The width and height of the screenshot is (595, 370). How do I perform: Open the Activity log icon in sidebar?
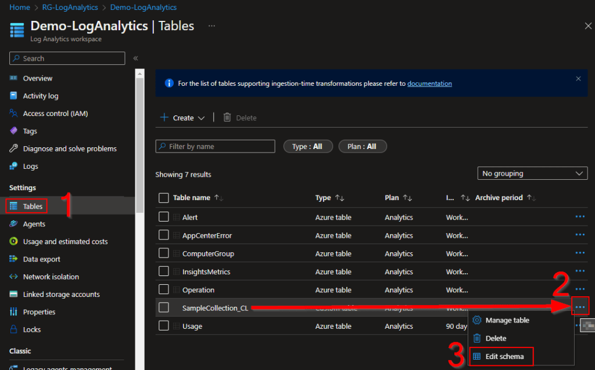13,96
